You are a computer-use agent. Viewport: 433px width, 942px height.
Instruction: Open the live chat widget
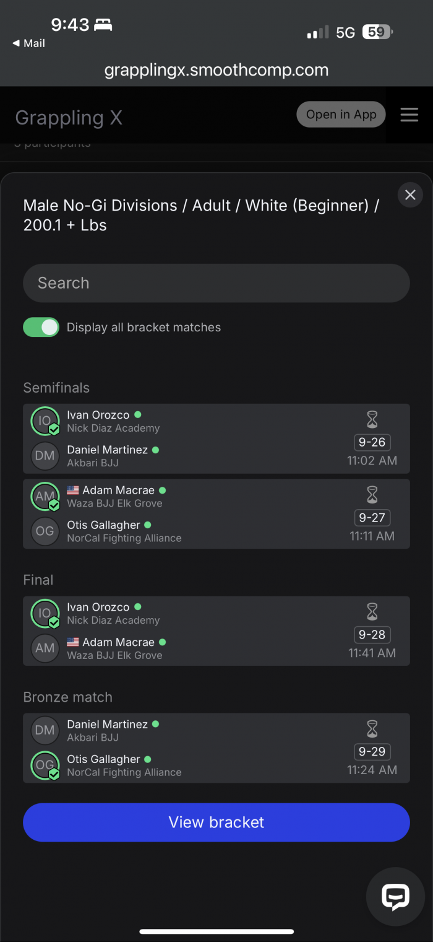coord(396,896)
